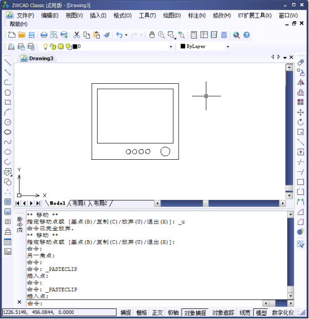Switch to the 布局2 layout tab

(100, 203)
